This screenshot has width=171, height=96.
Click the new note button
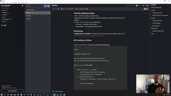tap(48, 6)
